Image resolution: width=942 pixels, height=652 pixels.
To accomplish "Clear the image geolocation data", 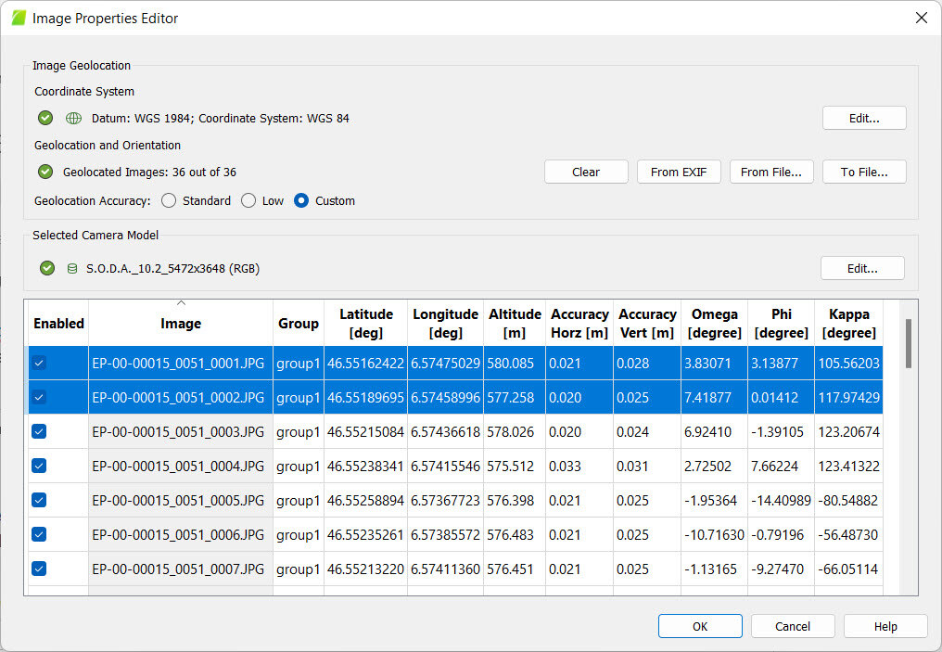I will (x=586, y=172).
